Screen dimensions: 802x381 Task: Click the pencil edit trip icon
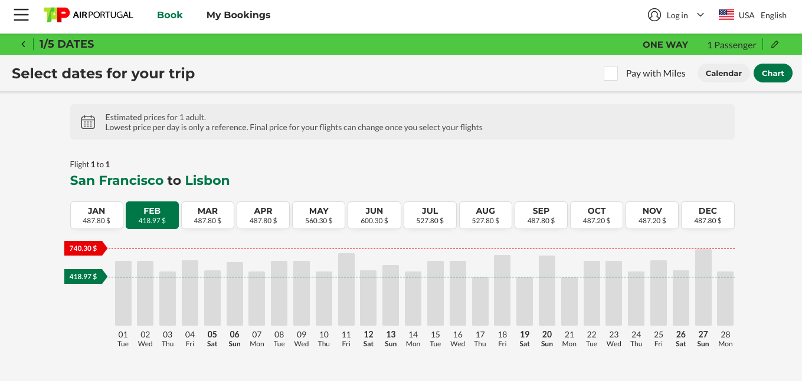(775, 44)
